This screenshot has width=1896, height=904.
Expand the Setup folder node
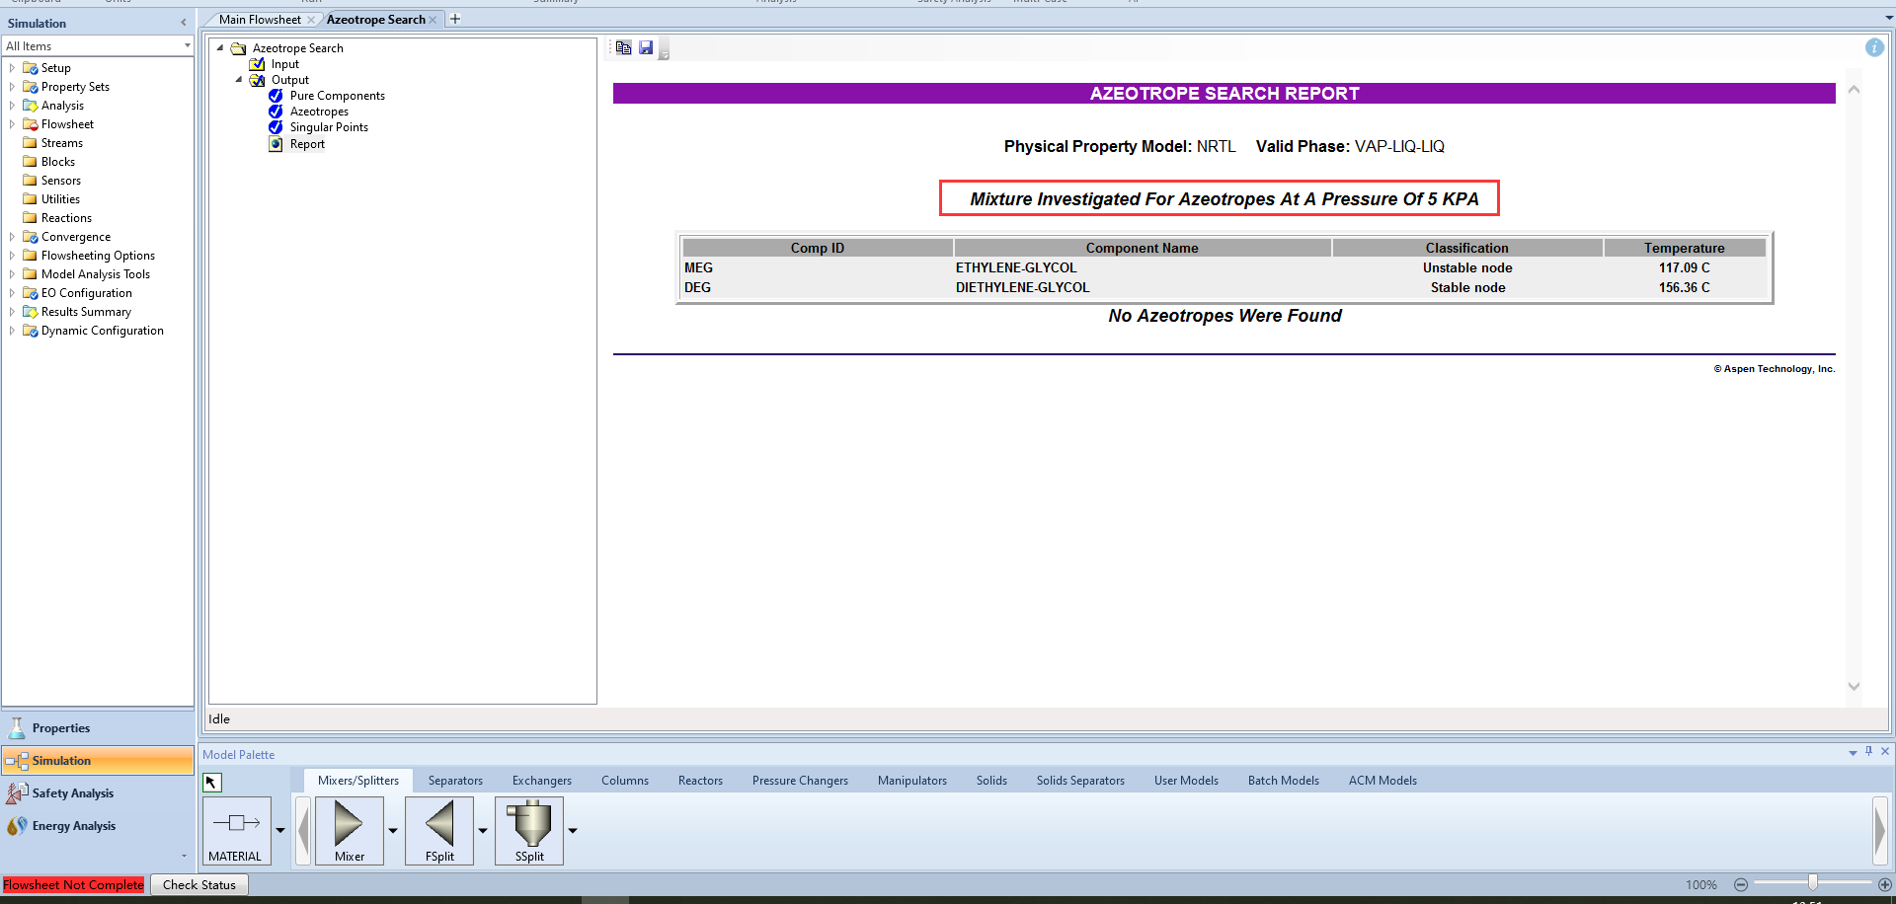(12, 68)
